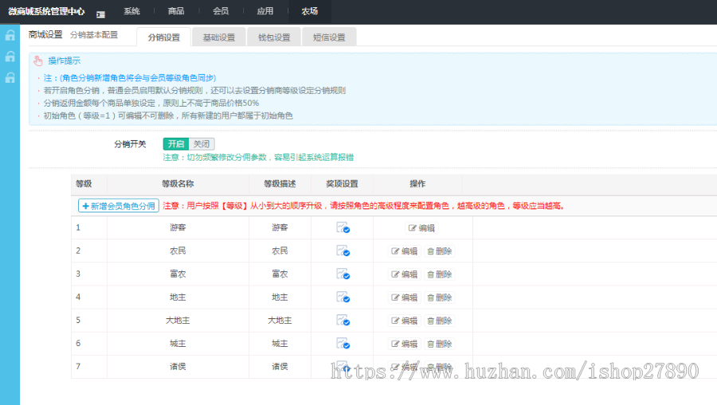Select the 诸侯 level name cell
717x405 pixels.
(x=178, y=366)
